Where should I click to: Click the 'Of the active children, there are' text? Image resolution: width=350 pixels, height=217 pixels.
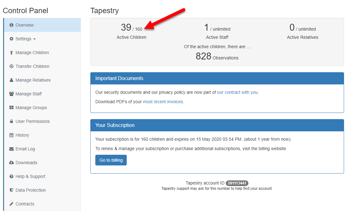pyautogui.click(x=217, y=47)
